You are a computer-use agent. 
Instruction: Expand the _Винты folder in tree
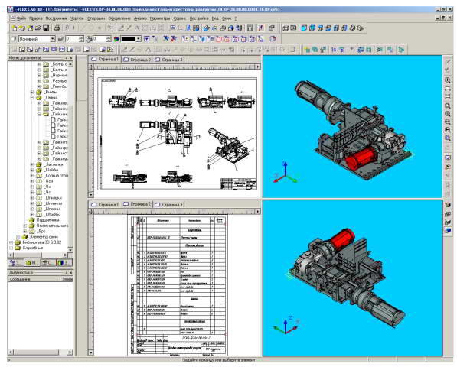[32, 92]
